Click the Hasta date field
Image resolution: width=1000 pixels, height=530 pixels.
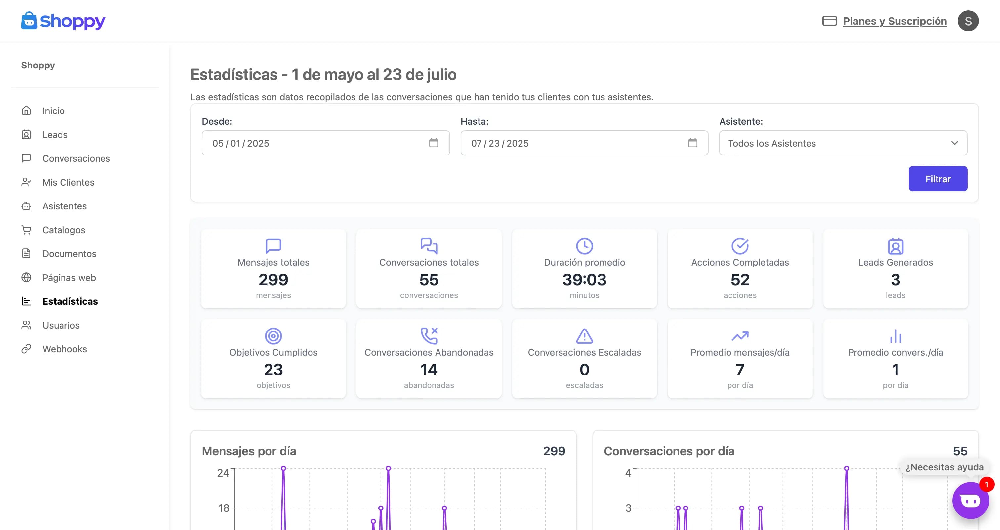click(x=584, y=143)
